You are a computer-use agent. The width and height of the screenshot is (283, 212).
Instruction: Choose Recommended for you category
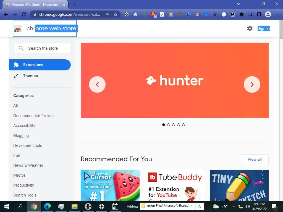tap(33, 116)
